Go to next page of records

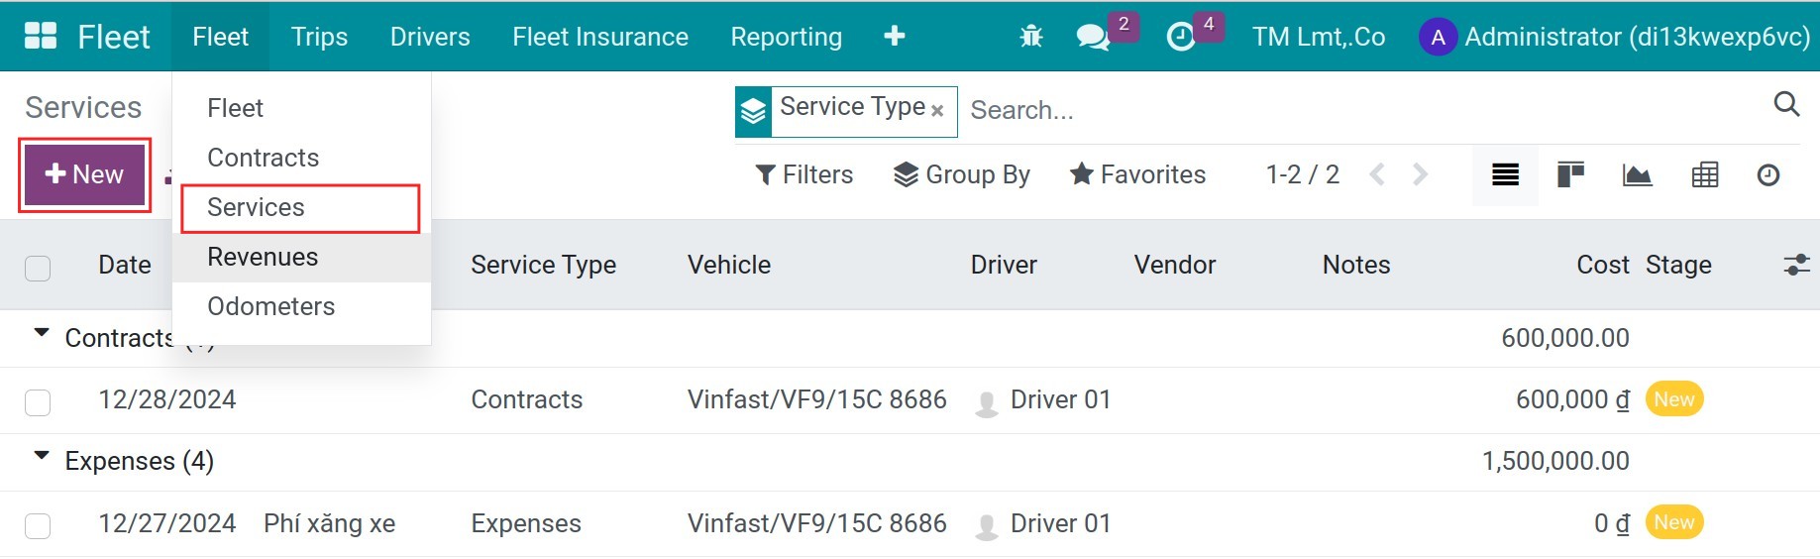[x=1420, y=175]
